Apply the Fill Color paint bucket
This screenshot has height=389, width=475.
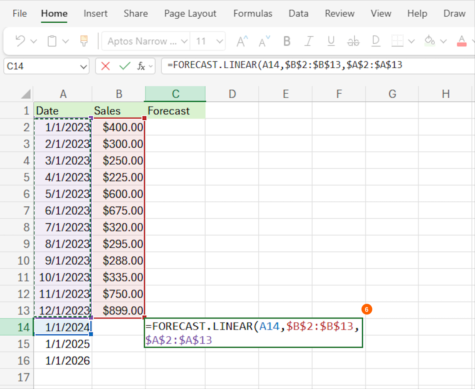point(430,41)
